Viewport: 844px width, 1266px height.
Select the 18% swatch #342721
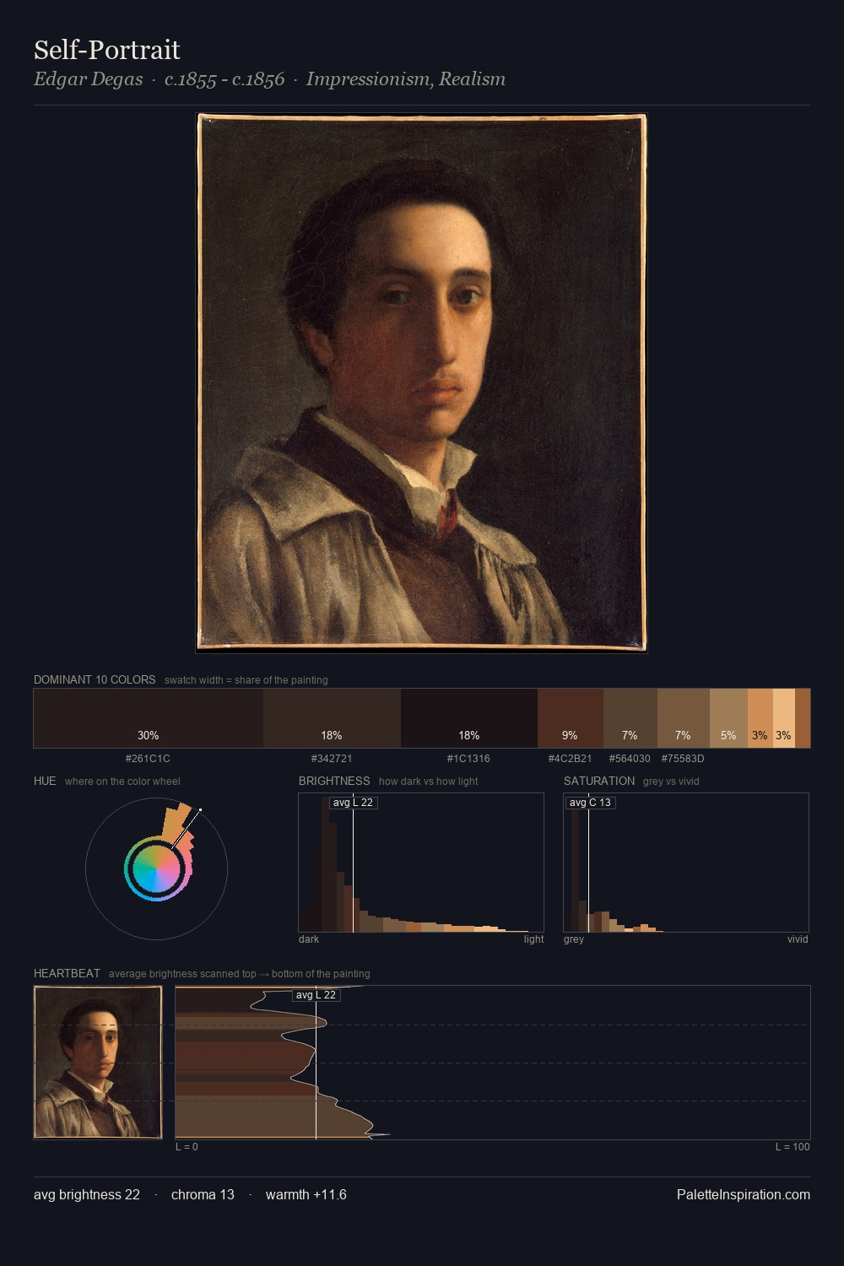(332, 718)
